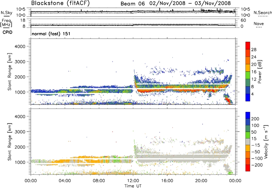Click the -100 label on the velocity color bar
Viewport: 272px width, 188px height.
point(257,158)
